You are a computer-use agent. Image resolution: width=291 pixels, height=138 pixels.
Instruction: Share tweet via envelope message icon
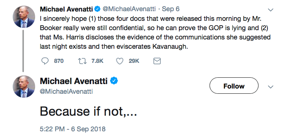click(x=157, y=61)
